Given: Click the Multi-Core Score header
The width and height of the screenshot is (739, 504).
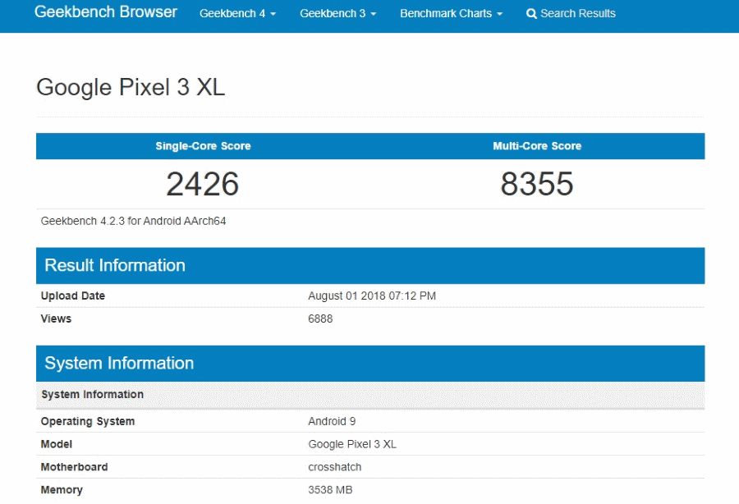Looking at the screenshot, I should [537, 146].
